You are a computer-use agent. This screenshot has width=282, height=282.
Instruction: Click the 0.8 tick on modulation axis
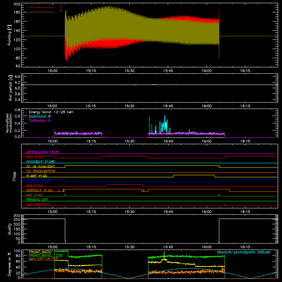point(17,110)
